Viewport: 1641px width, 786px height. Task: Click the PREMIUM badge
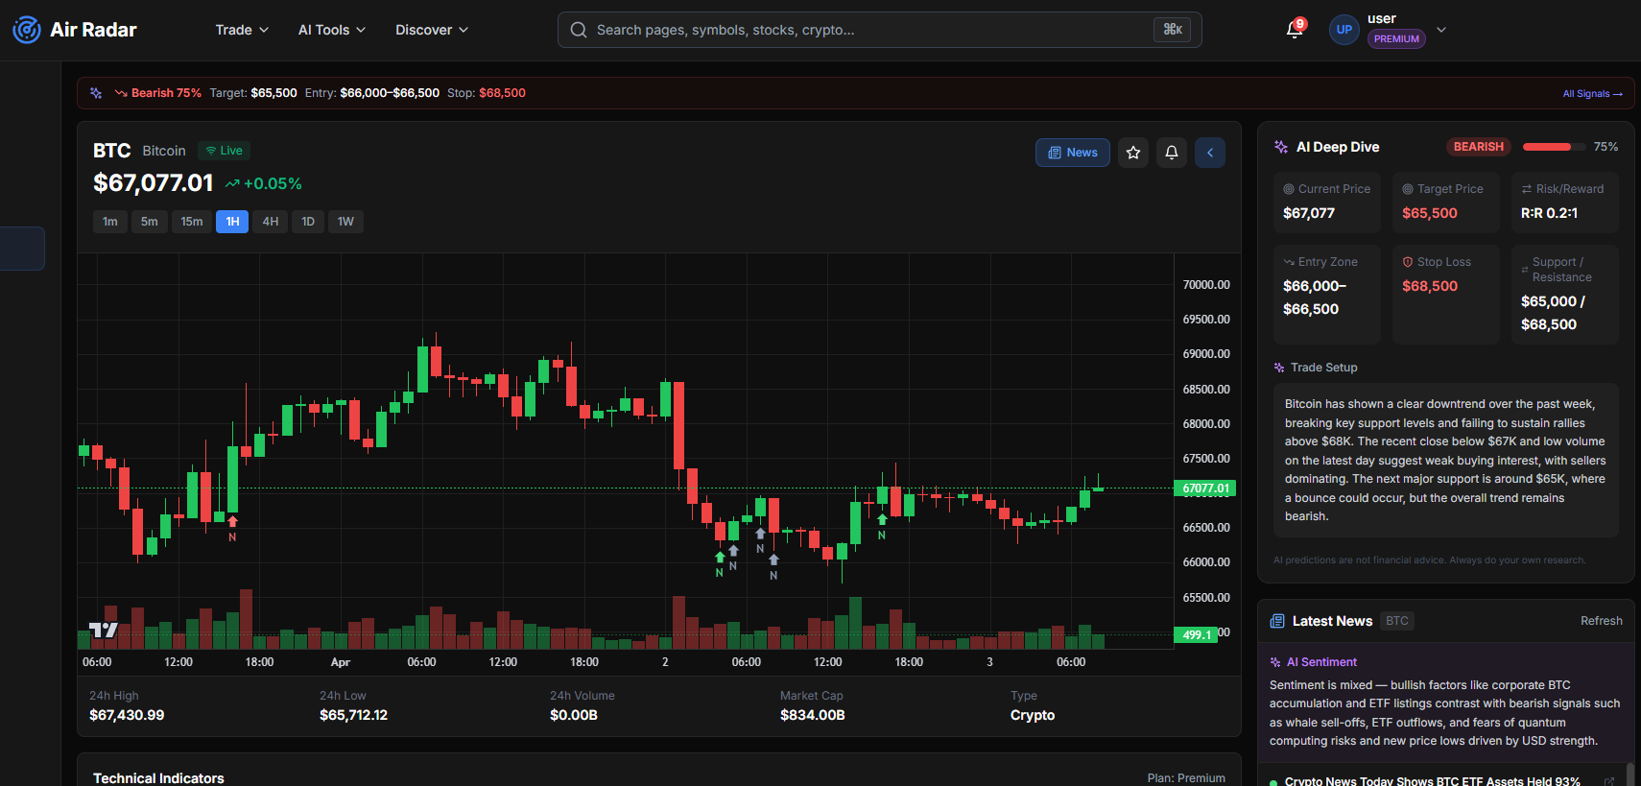pos(1396,39)
